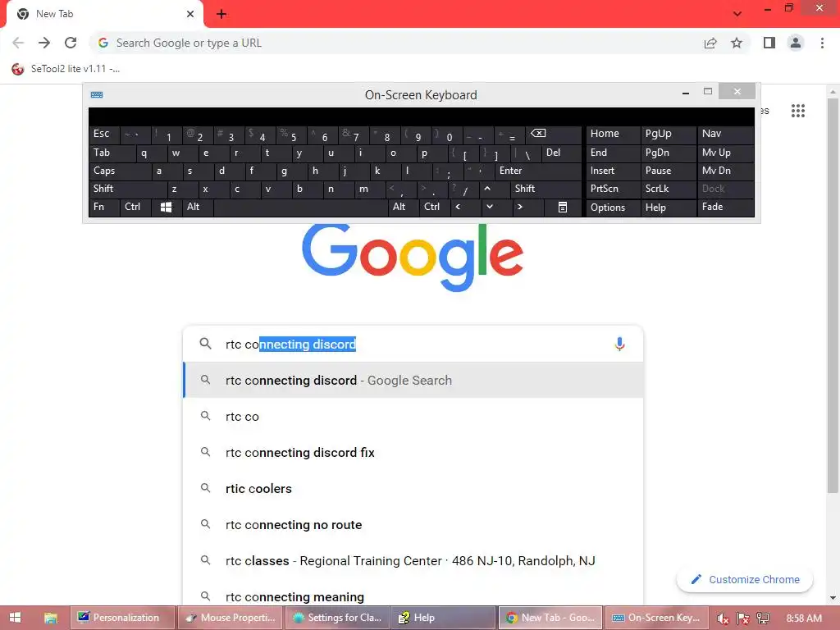
Task: Click PrtScn key on On-Screen Keyboard
Action: point(613,189)
